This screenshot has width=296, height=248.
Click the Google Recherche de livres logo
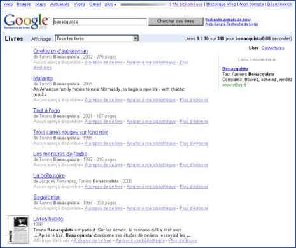[x=27, y=22]
